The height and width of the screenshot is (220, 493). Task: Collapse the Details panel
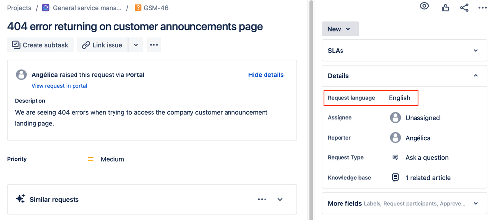click(x=476, y=76)
